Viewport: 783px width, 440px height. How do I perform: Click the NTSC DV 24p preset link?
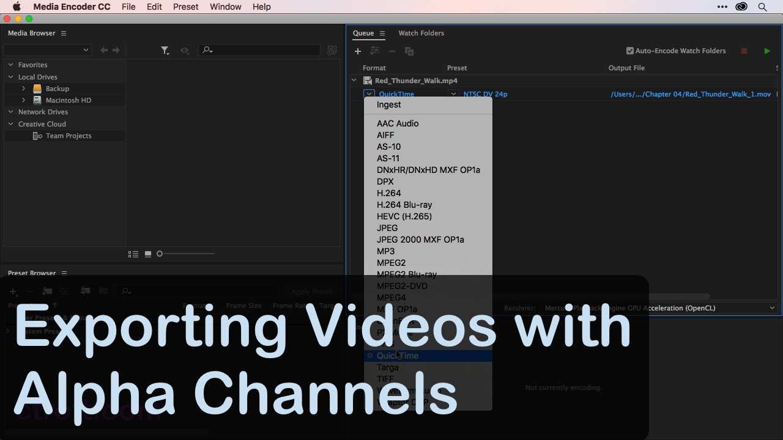click(485, 94)
